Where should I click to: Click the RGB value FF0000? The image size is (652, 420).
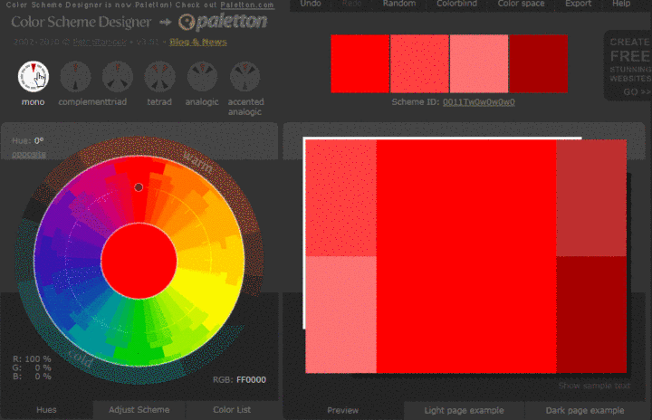click(x=251, y=379)
